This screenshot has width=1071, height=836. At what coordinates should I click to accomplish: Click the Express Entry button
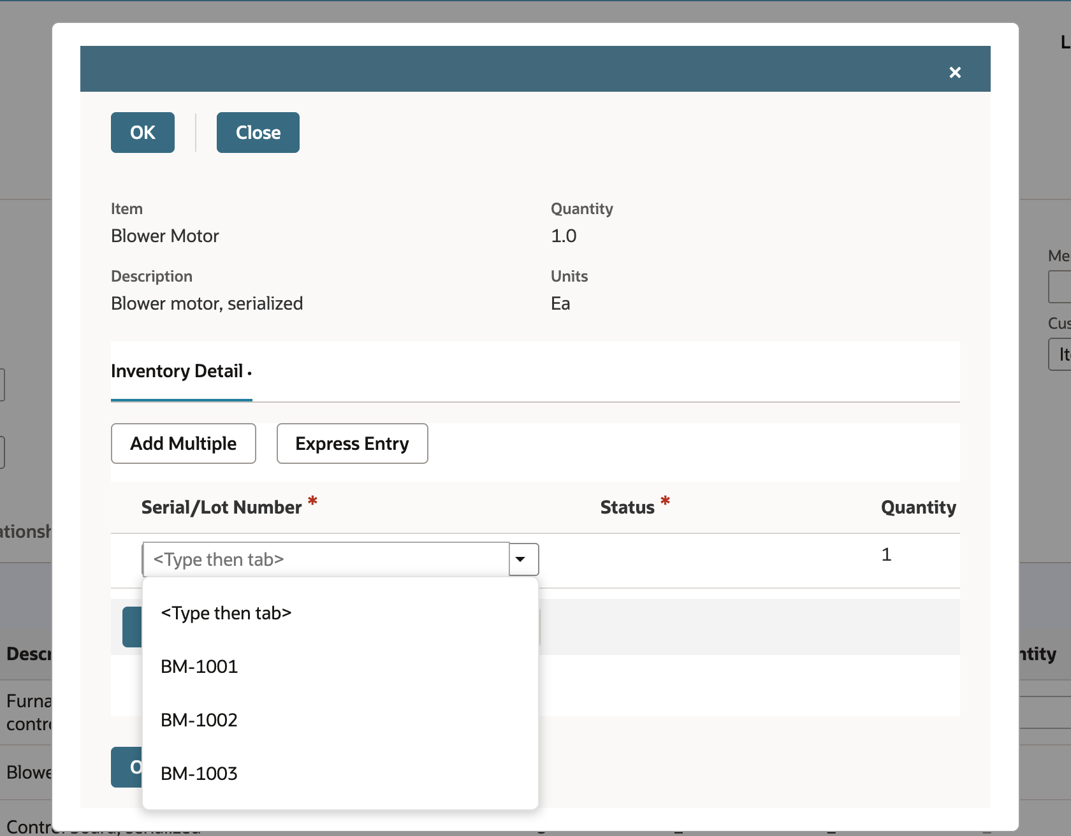352,443
